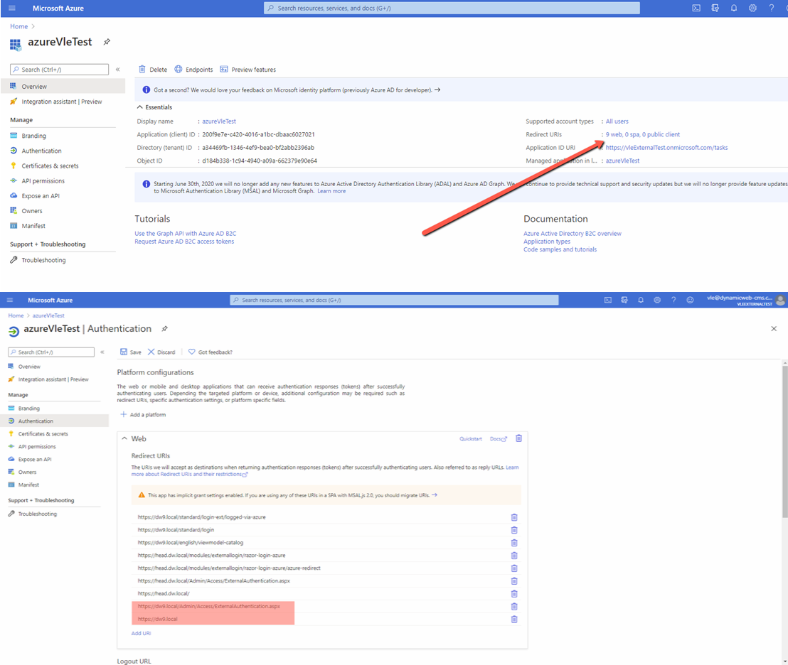788x665 pixels.
Task: Open the '9 web, 0 spa' redirect URIs link
Action: [x=642, y=134]
